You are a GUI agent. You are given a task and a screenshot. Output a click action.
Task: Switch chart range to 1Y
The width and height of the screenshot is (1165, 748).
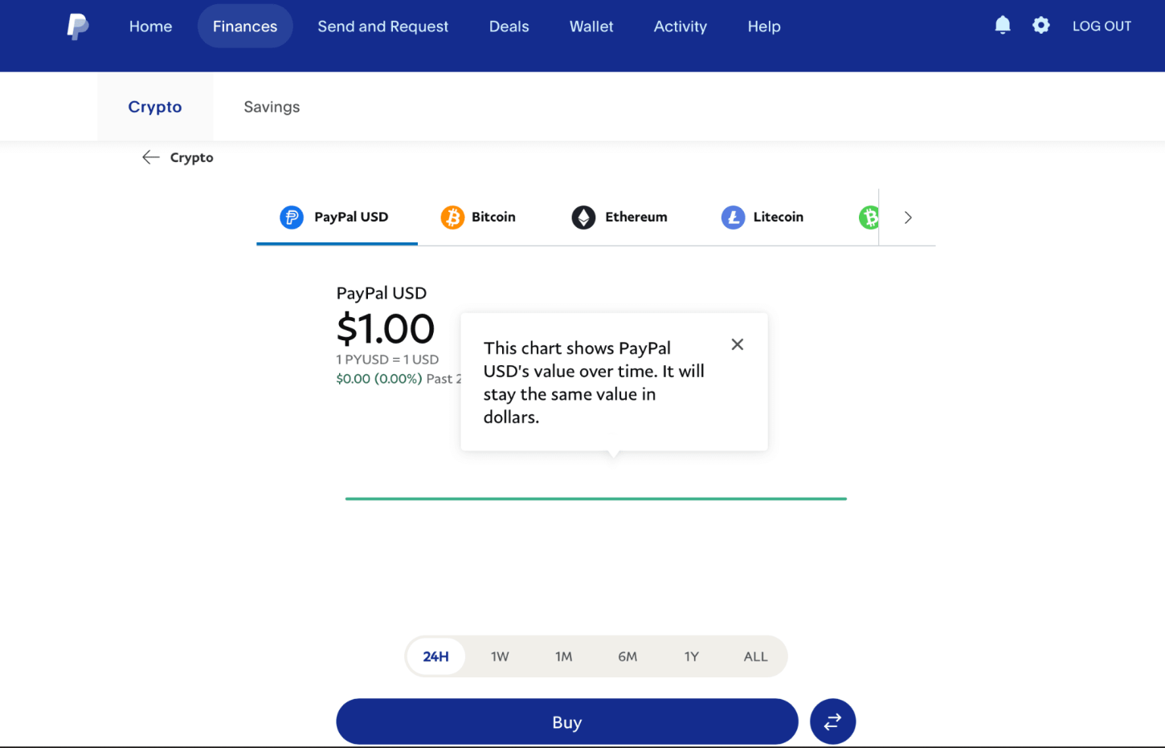pos(692,657)
